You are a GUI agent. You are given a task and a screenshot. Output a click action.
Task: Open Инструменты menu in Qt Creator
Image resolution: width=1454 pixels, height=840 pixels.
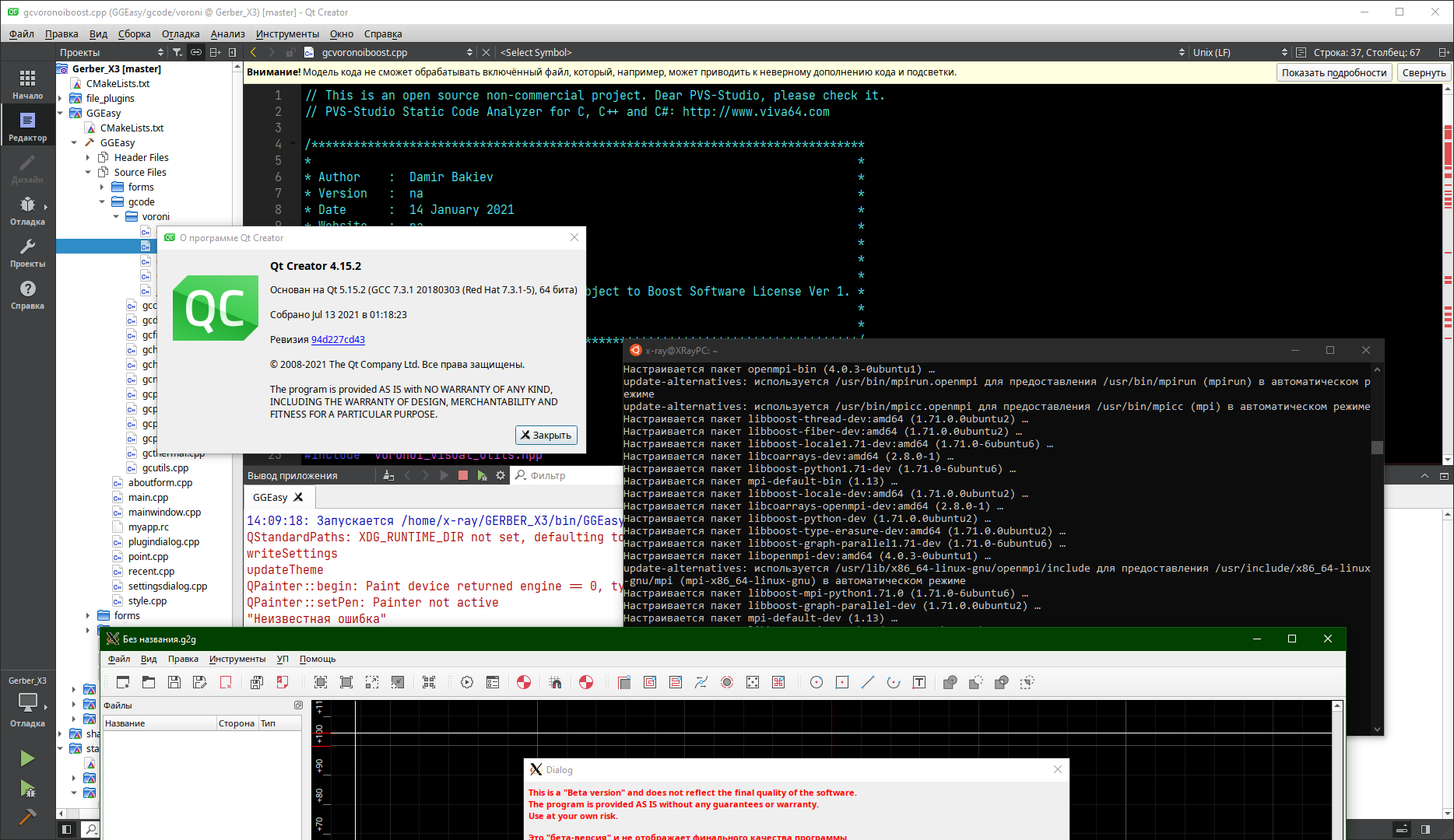pos(287,33)
